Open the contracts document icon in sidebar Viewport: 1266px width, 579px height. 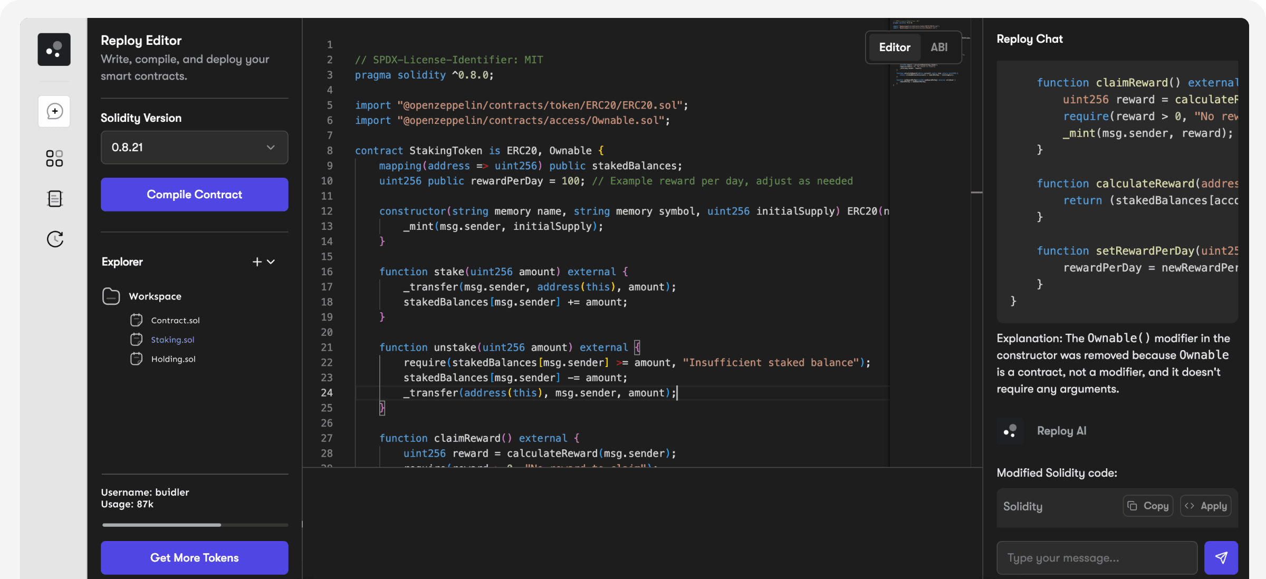click(54, 199)
